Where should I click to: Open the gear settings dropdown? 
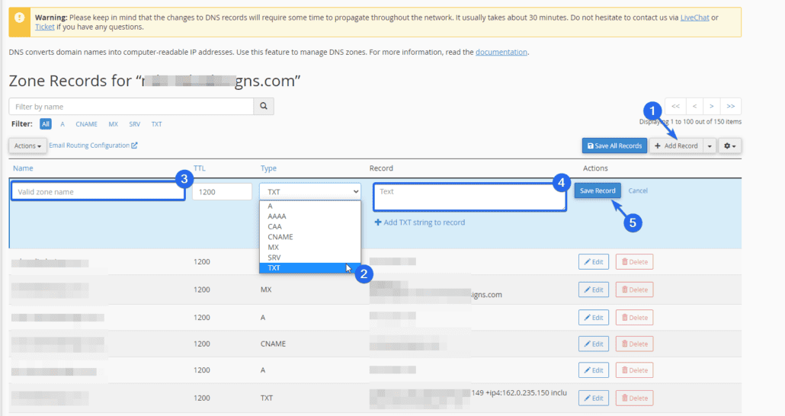tap(729, 146)
